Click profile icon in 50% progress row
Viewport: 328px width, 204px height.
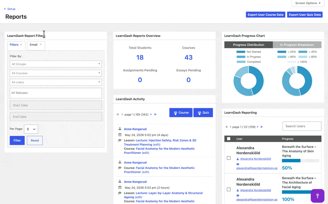pos(238,159)
